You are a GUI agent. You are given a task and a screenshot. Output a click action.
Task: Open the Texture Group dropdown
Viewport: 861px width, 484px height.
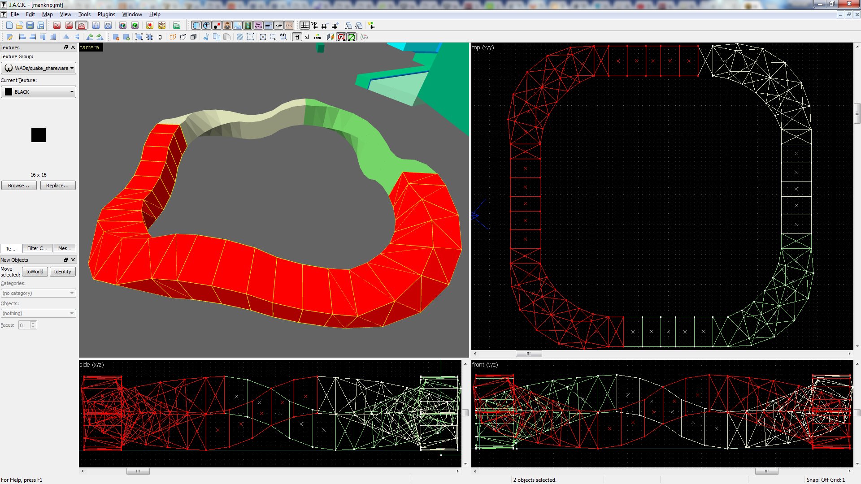(39, 68)
